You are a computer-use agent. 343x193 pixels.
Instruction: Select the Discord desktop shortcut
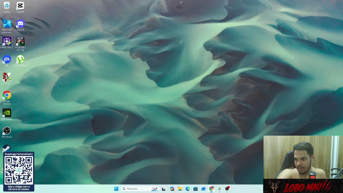(x=20, y=25)
